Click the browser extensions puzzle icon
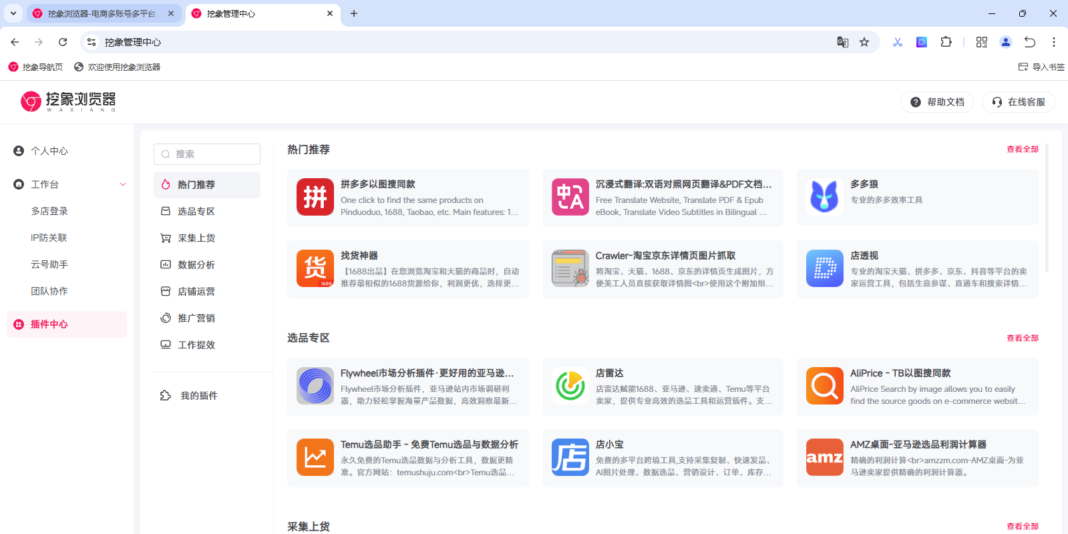The height and width of the screenshot is (534, 1068). pyautogui.click(x=946, y=42)
